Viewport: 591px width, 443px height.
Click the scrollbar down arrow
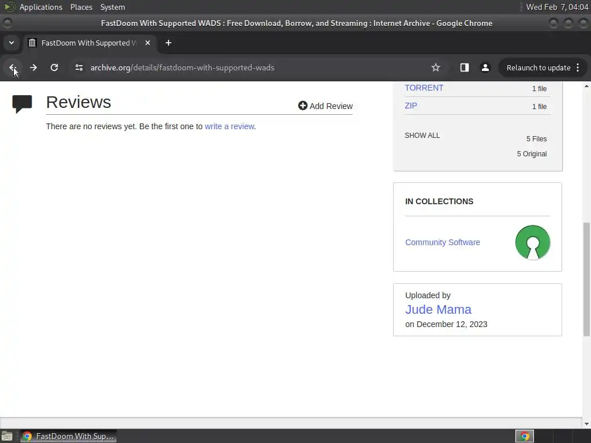586,424
